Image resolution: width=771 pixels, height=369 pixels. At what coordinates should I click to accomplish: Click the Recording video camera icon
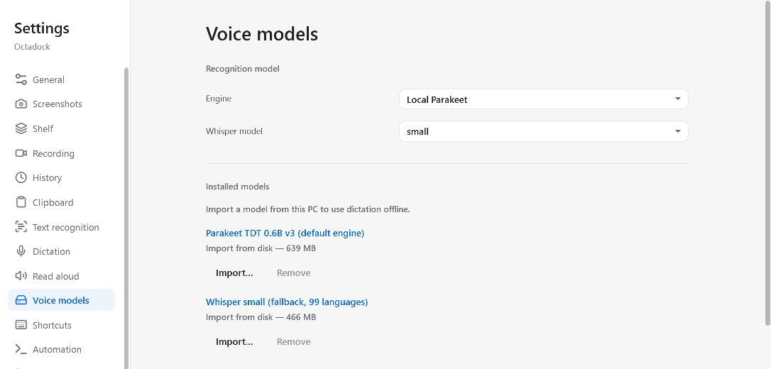21,153
